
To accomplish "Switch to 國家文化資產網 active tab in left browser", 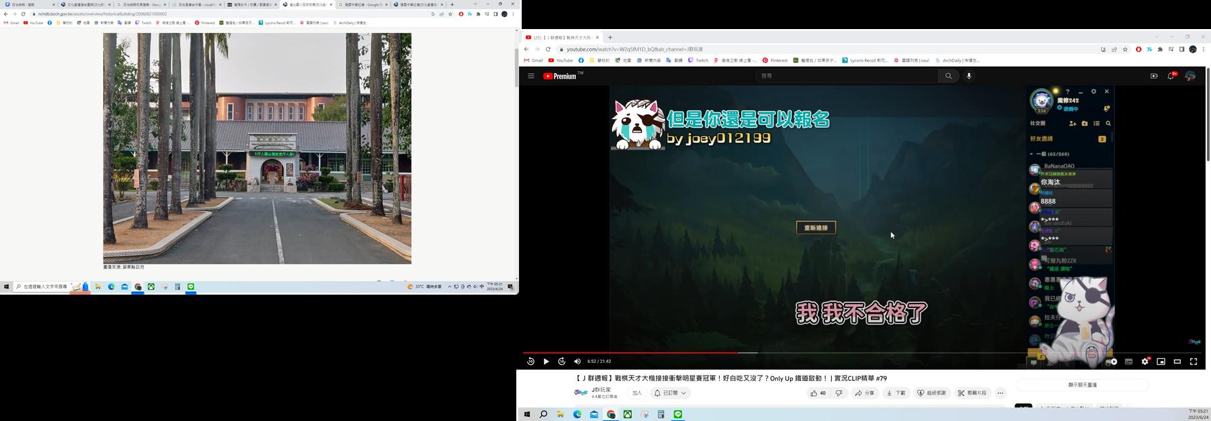I will click(307, 4).
